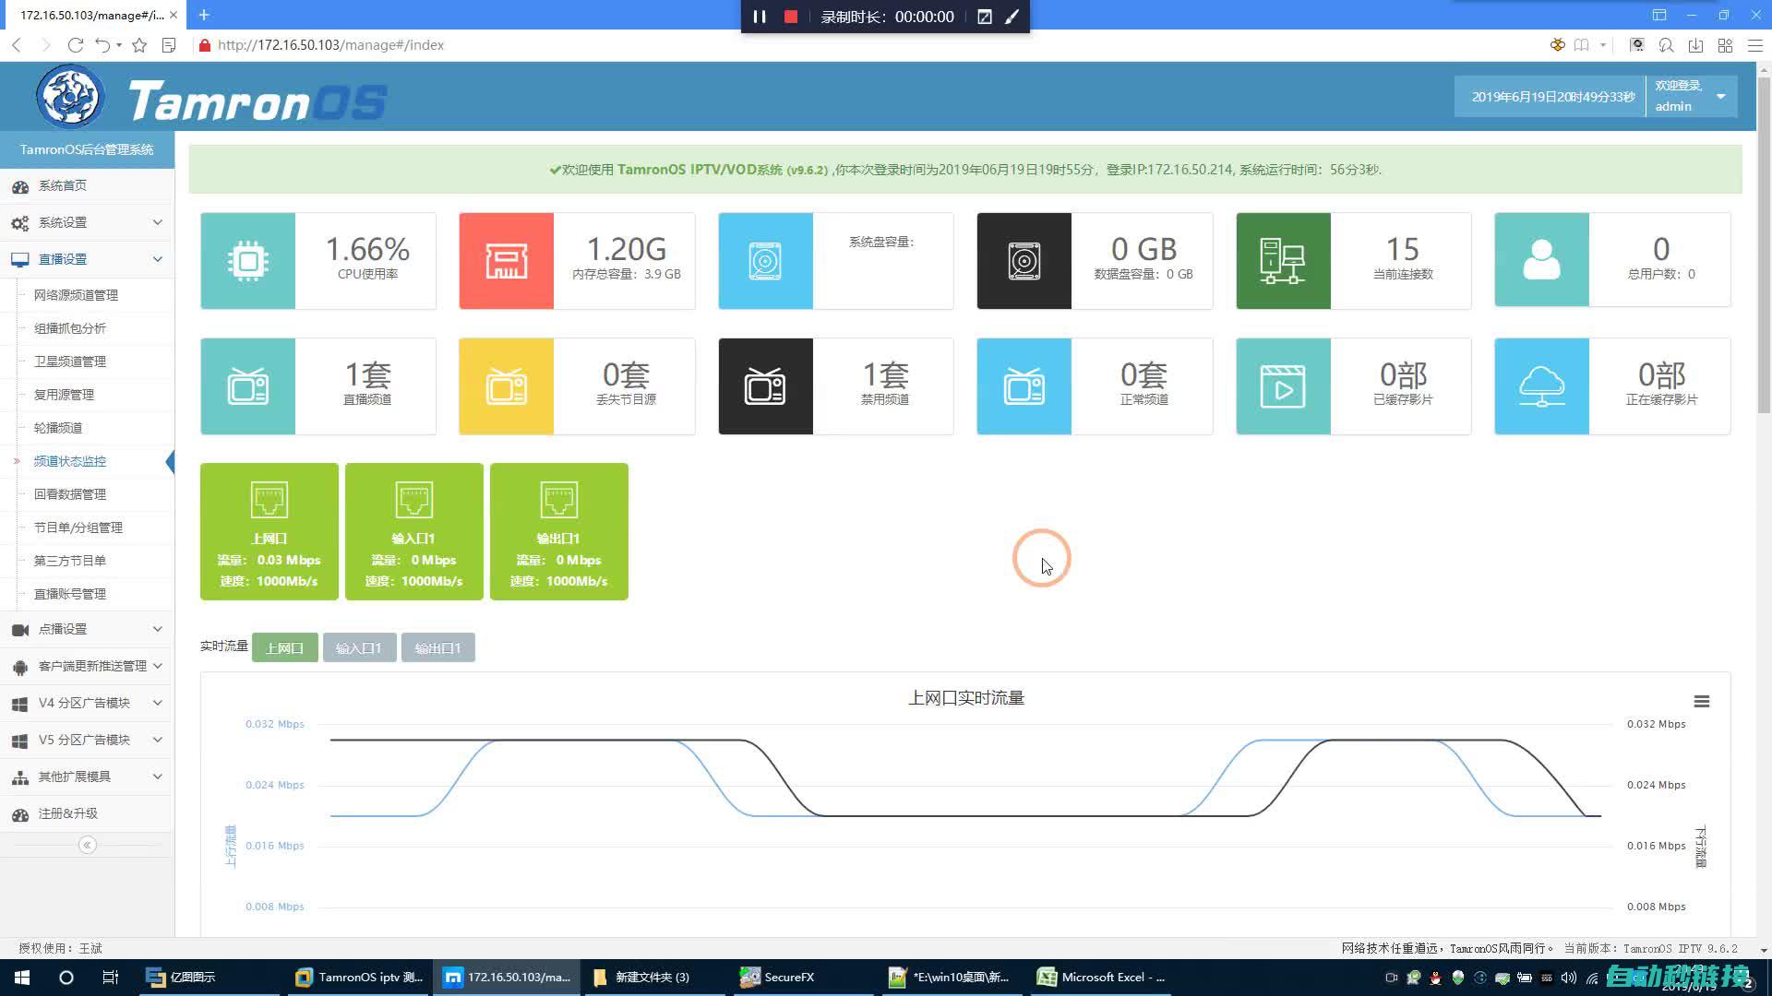The width and height of the screenshot is (1772, 996).
Task: Select the 输入口1 realtime traffic tab
Action: coord(359,647)
